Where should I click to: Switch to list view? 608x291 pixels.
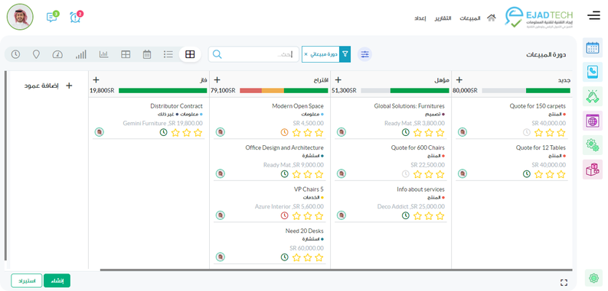click(168, 54)
